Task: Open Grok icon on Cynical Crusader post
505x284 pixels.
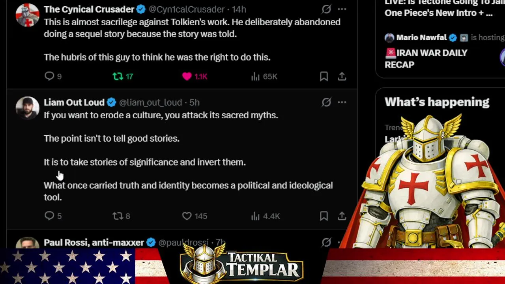Action: (x=326, y=9)
